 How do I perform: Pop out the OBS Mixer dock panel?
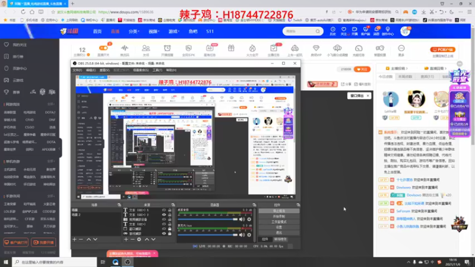(254, 205)
